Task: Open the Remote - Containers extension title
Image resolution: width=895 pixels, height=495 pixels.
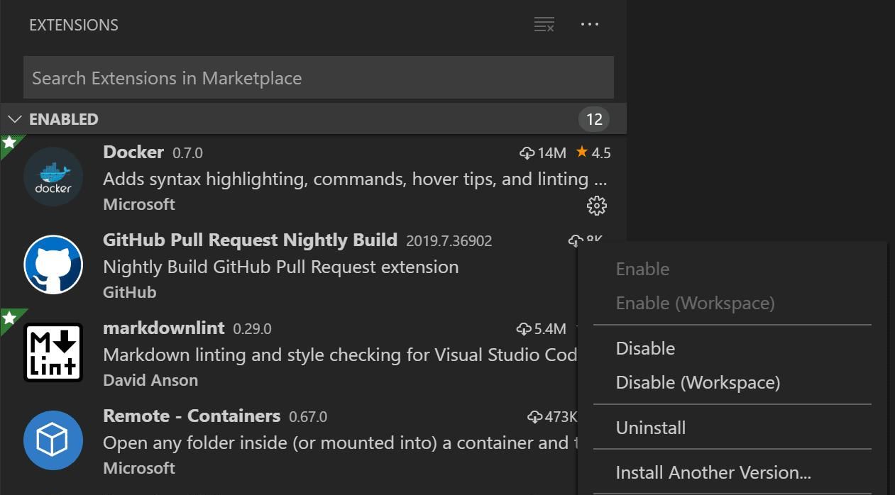Action: (192, 416)
